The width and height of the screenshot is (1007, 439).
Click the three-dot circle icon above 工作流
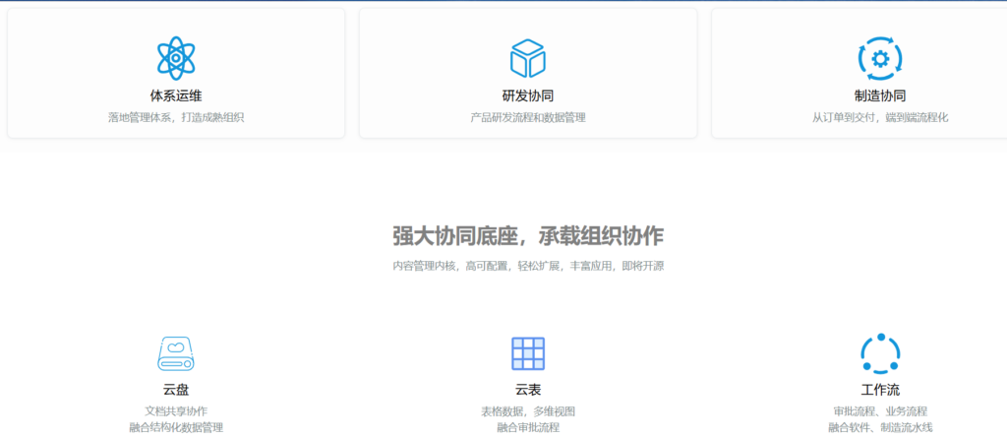coord(879,352)
